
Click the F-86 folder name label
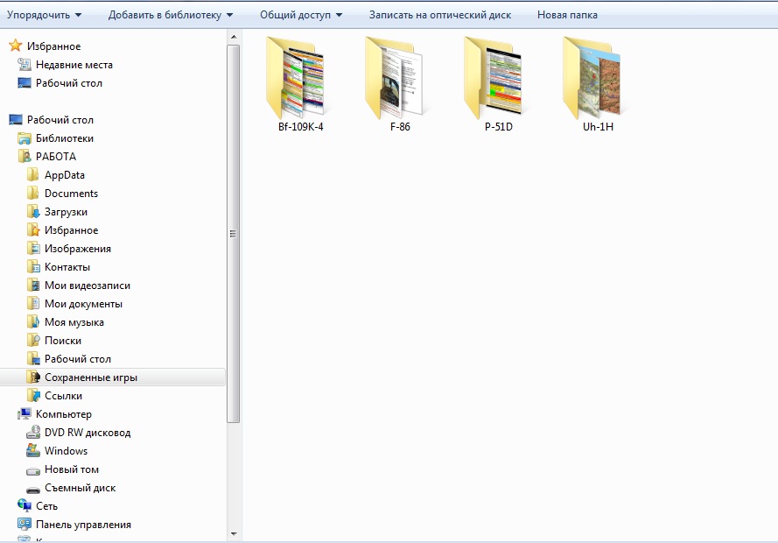click(400, 127)
